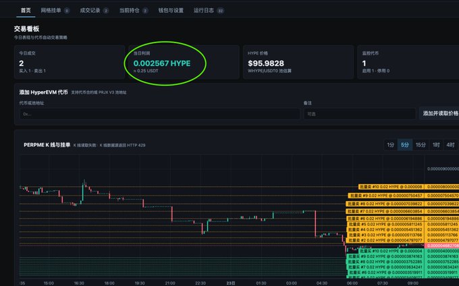Select sell order #2 at 0.000004797077

point(385,240)
